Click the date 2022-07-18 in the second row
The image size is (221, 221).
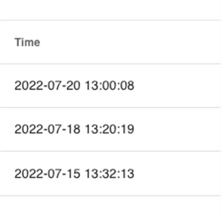coord(48,129)
